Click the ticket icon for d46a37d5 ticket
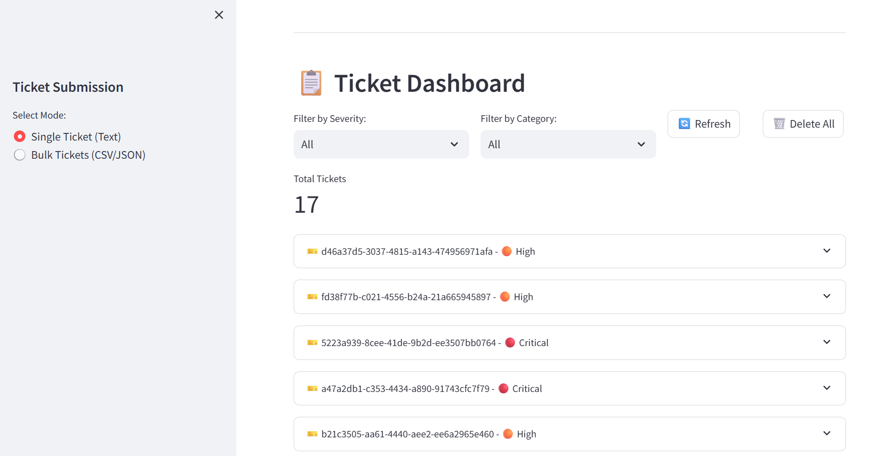890x456 pixels. pos(312,251)
